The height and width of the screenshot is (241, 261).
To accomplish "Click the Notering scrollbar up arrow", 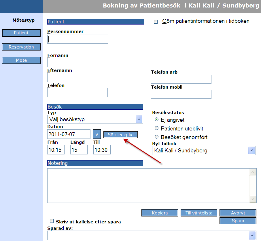I will [253, 172].
